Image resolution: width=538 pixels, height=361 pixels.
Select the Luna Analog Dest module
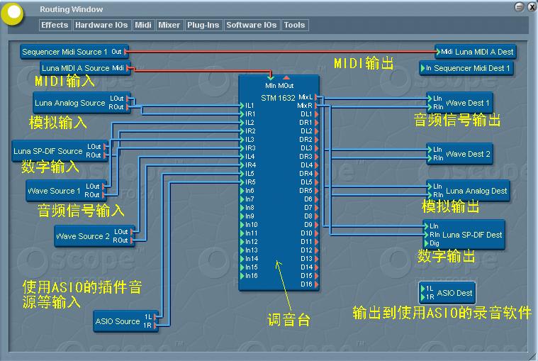tap(469, 191)
